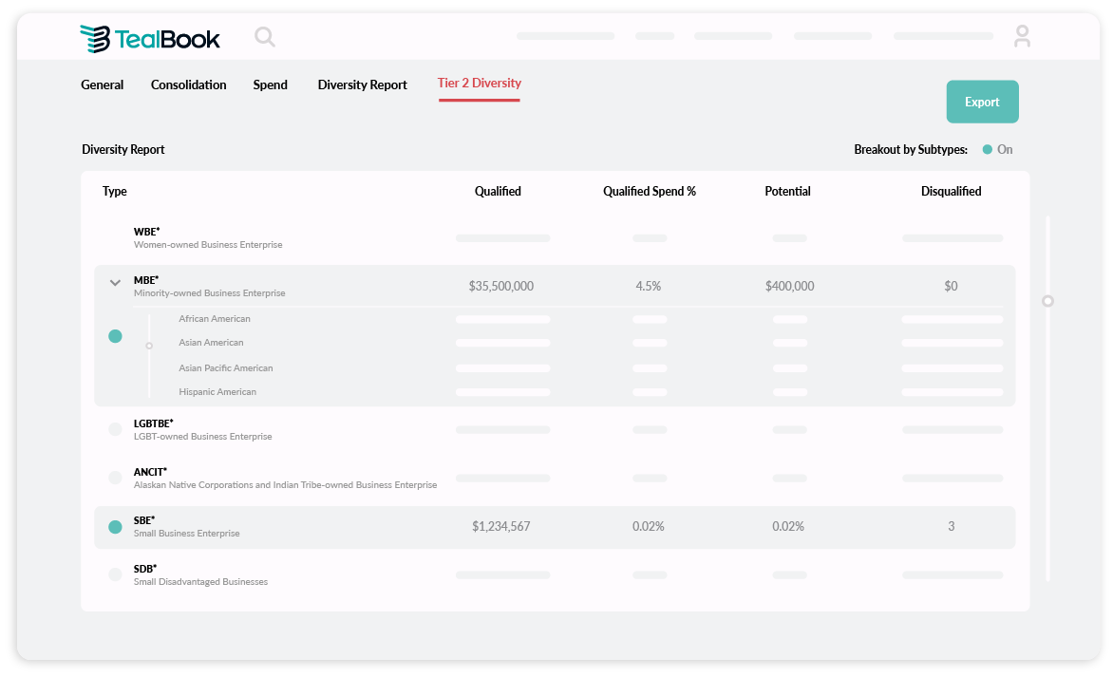Click the magnifying glass to start searching
The image size is (1113, 677).
coord(264,36)
